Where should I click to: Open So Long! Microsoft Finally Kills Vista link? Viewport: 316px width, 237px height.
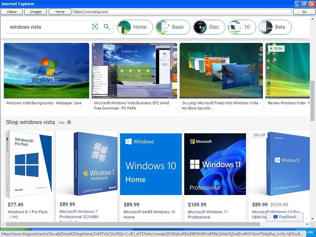tap(221, 106)
